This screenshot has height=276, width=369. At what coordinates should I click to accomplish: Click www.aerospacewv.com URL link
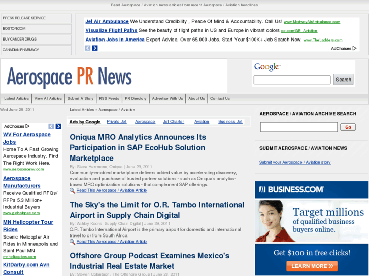23,169
